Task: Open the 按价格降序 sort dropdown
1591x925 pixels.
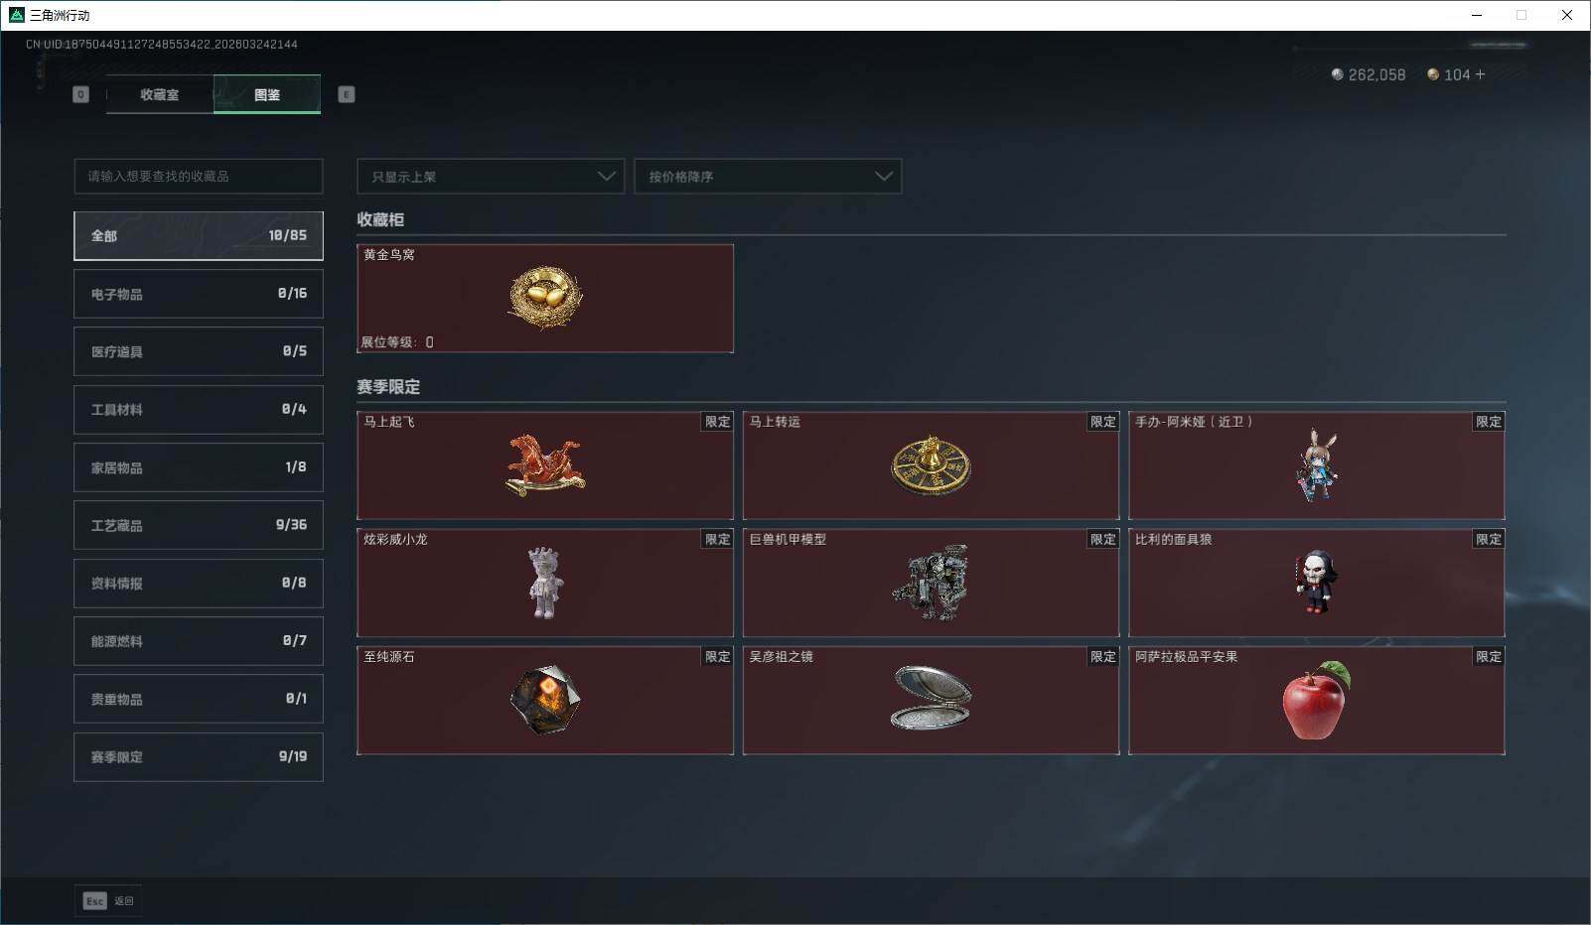Action: (x=768, y=177)
